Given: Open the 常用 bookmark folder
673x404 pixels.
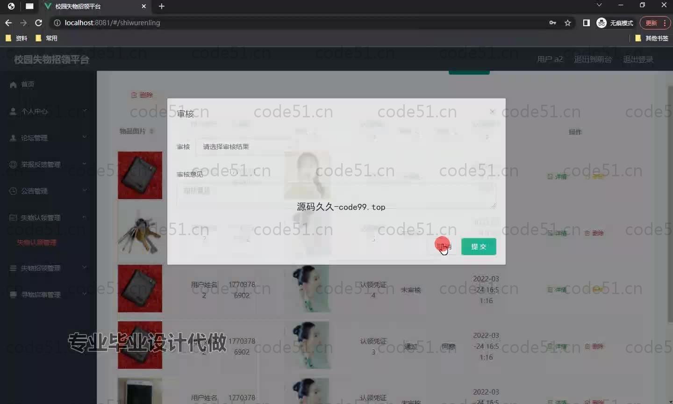Looking at the screenshot, I should (46, 38).
